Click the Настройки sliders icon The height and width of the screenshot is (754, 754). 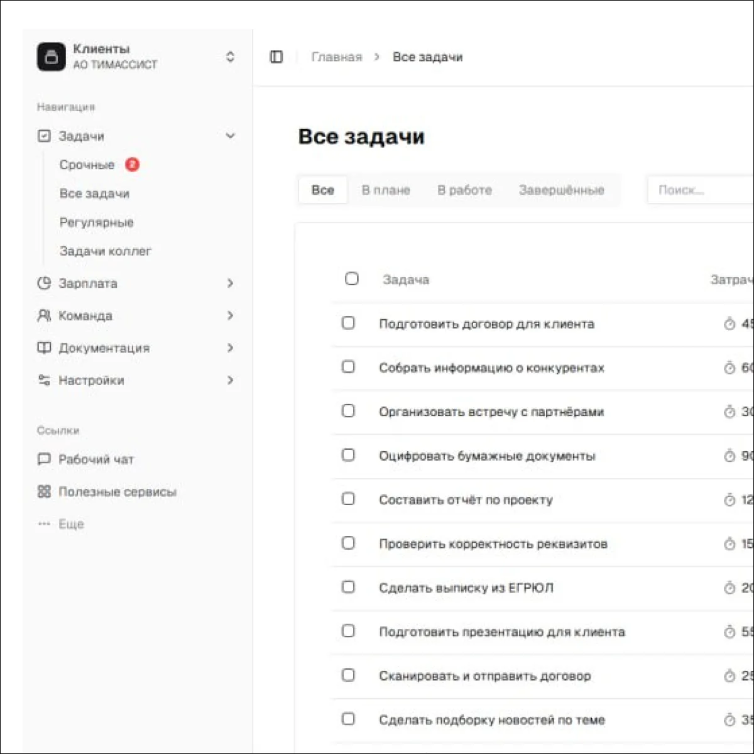click(x=44, y=380)
